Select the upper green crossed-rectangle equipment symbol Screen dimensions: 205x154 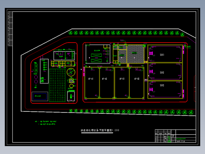pos(97,55)
